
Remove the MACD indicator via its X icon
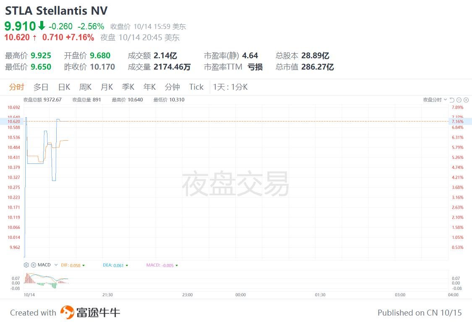33,265
